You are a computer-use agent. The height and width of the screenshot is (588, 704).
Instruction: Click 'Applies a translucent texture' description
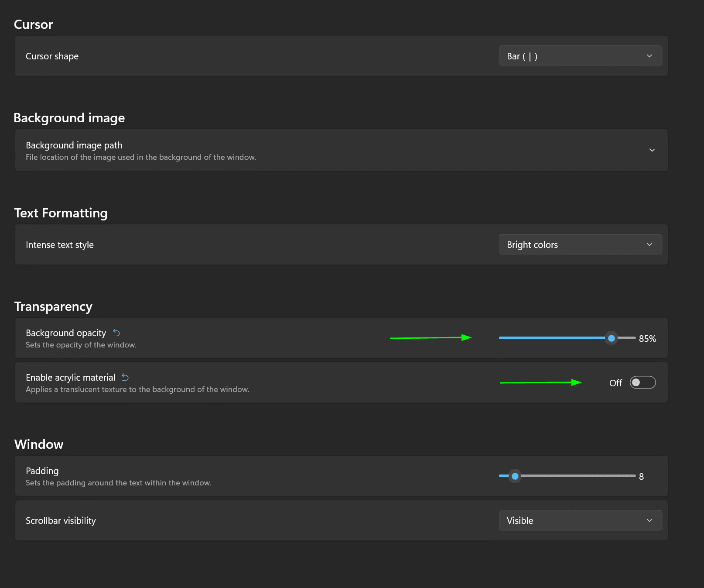(x=137, y=389)
